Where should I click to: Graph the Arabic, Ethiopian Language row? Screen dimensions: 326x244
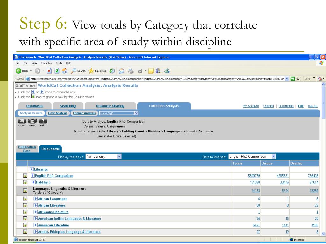pyautogui.click(x=25, y=232)
